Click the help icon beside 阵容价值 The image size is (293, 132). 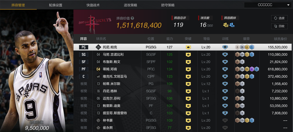click(132, 18)
